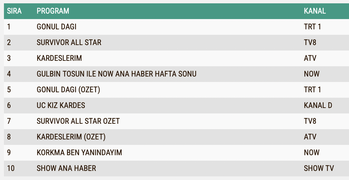Click the PROGRAM column header

[53, 11]
